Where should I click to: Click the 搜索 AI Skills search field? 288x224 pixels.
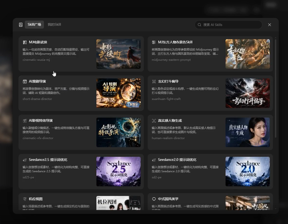point(228,25)
